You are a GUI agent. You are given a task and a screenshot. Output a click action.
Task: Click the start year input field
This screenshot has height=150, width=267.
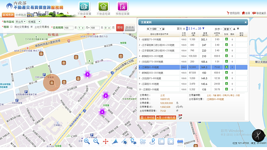pos(69,28)
